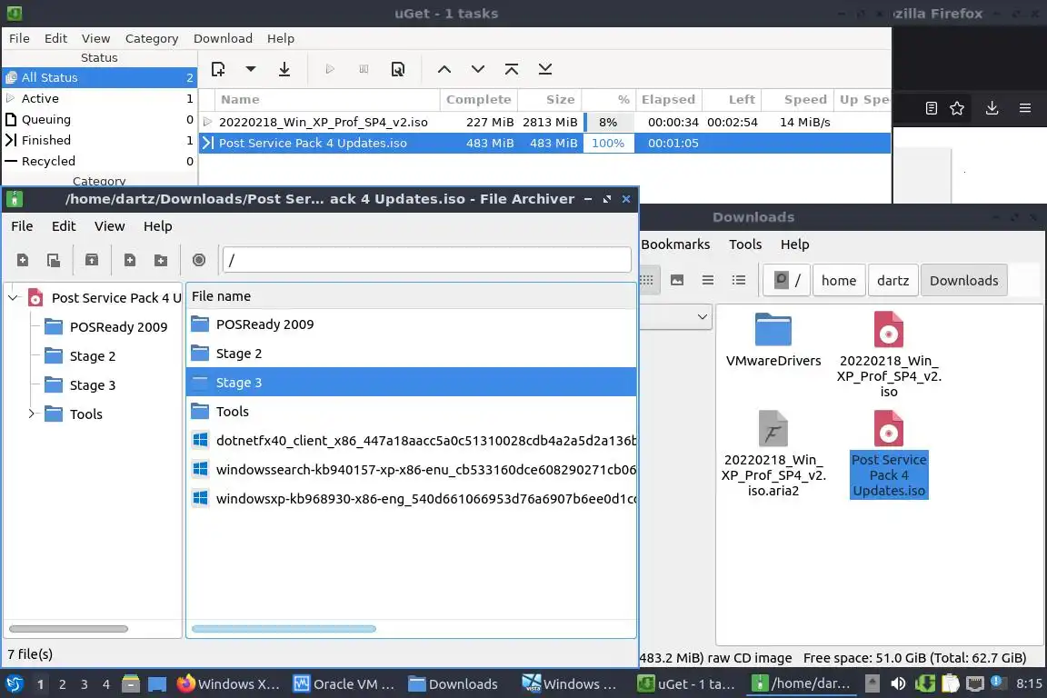Move download up with uGet up-chevron
This screenshot has height=698, width=1047.
[444, 69]
